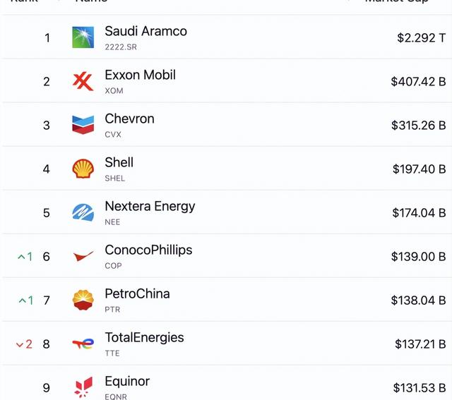The width and height of the screenshot is (452, 400).
Task: Click the $2.292 T market cap value
Action: click(x=421, y=37)
